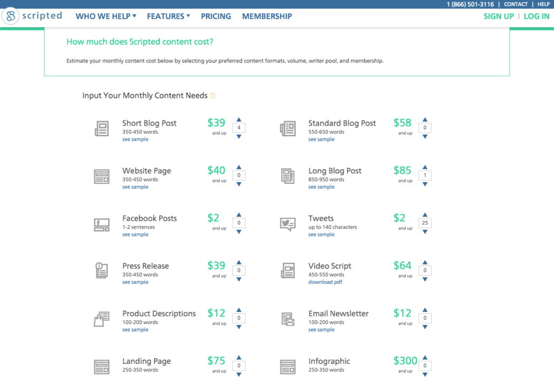Increase Short Blog Post quantity
This screenshot has height=392, width=554.
point(239,119)
